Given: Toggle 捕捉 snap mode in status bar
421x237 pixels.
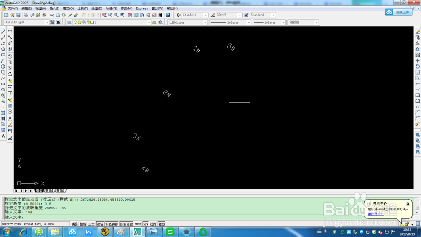Looking at the screenshot, I should point(75,224).
